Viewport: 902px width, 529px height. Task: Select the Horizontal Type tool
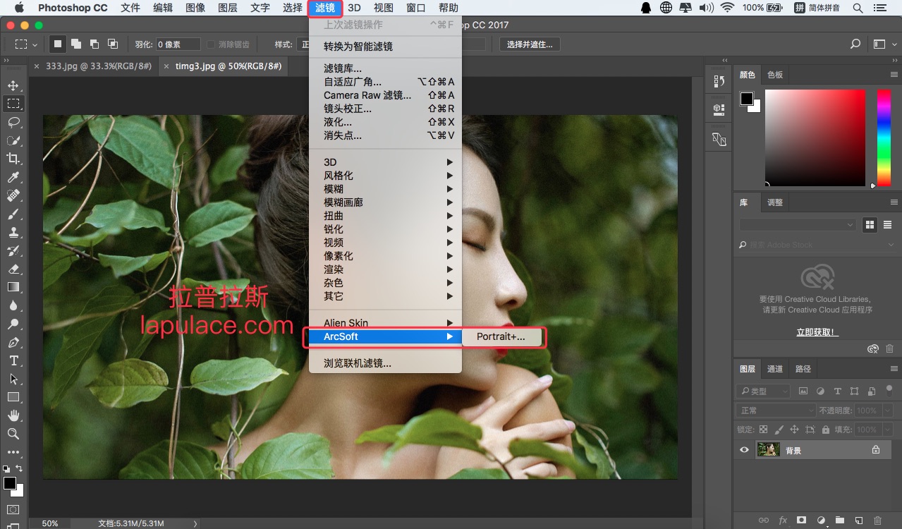pos(13,360)
